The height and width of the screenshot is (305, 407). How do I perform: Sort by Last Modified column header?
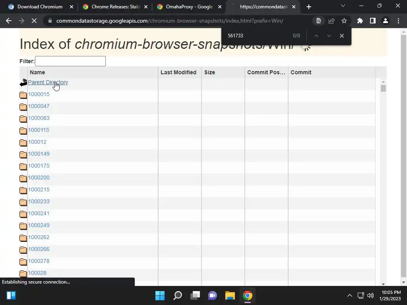click(x=180, y=72)
